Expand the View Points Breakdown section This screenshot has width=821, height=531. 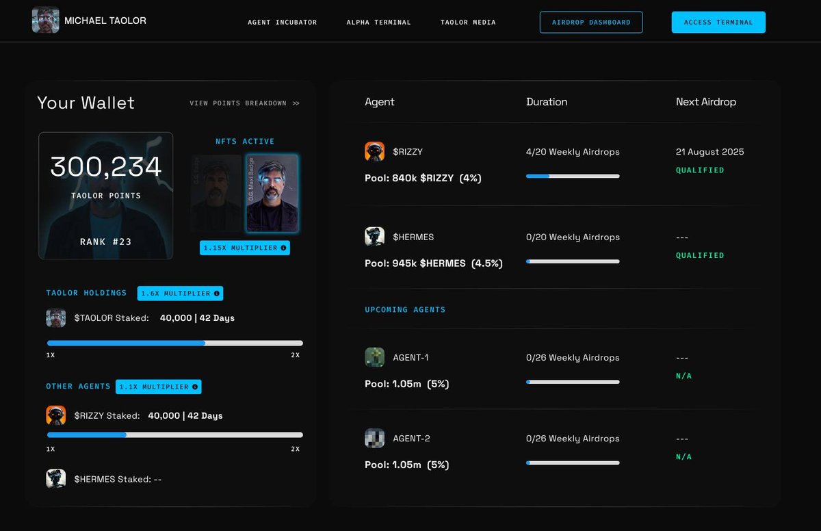244,103
